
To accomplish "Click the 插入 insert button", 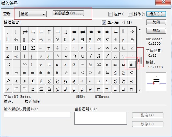I will coord(156,14).
